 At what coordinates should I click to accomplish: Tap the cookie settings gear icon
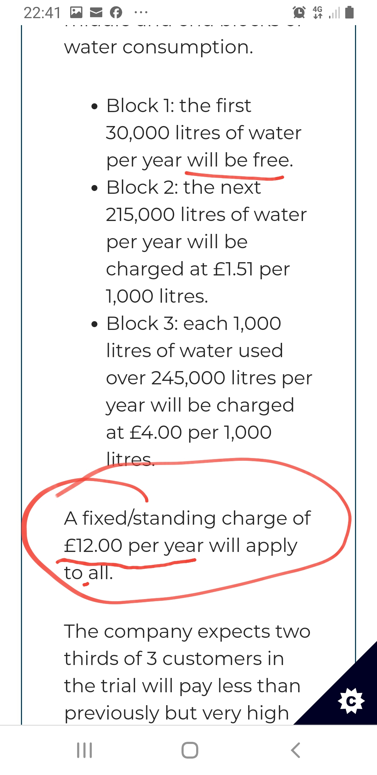351,701
